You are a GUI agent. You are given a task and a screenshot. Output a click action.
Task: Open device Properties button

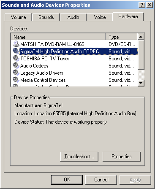coord(122,157)
